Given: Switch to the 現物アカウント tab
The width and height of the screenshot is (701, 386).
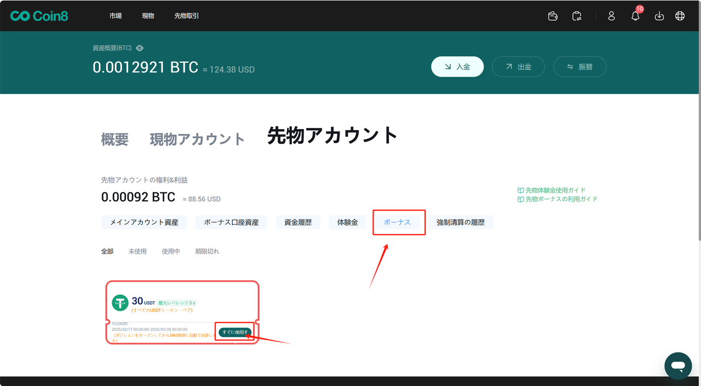Looking at the screenshot, I should click(x=197, y=139).
